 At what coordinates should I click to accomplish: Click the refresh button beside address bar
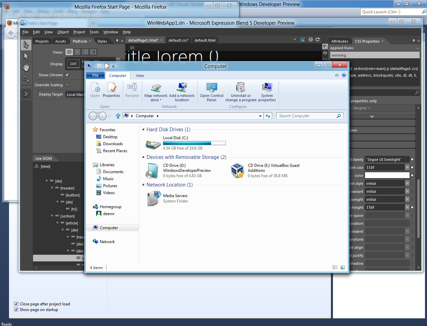click(268, 116)
